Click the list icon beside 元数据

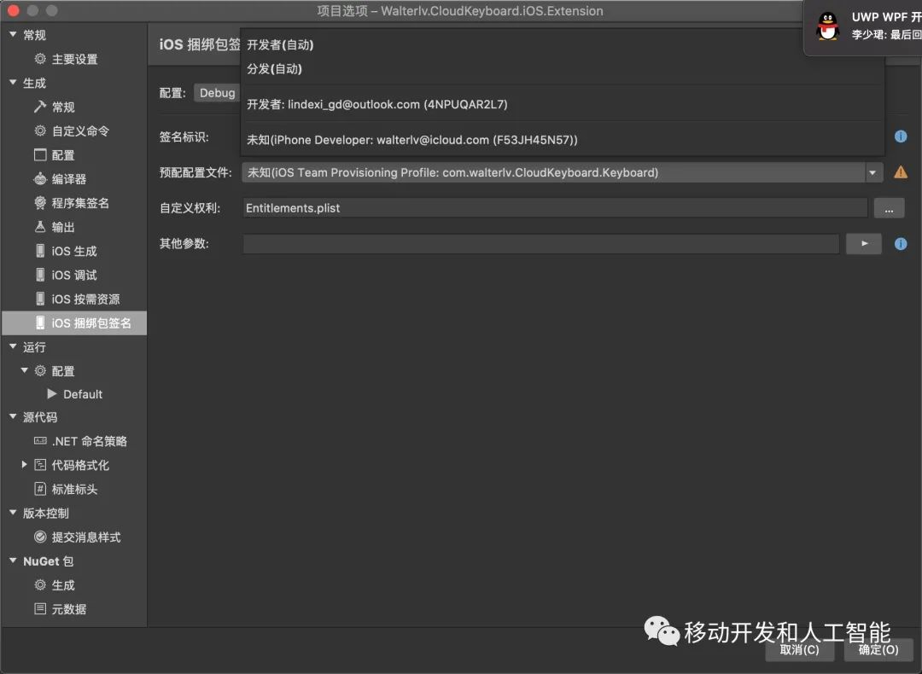40,609
